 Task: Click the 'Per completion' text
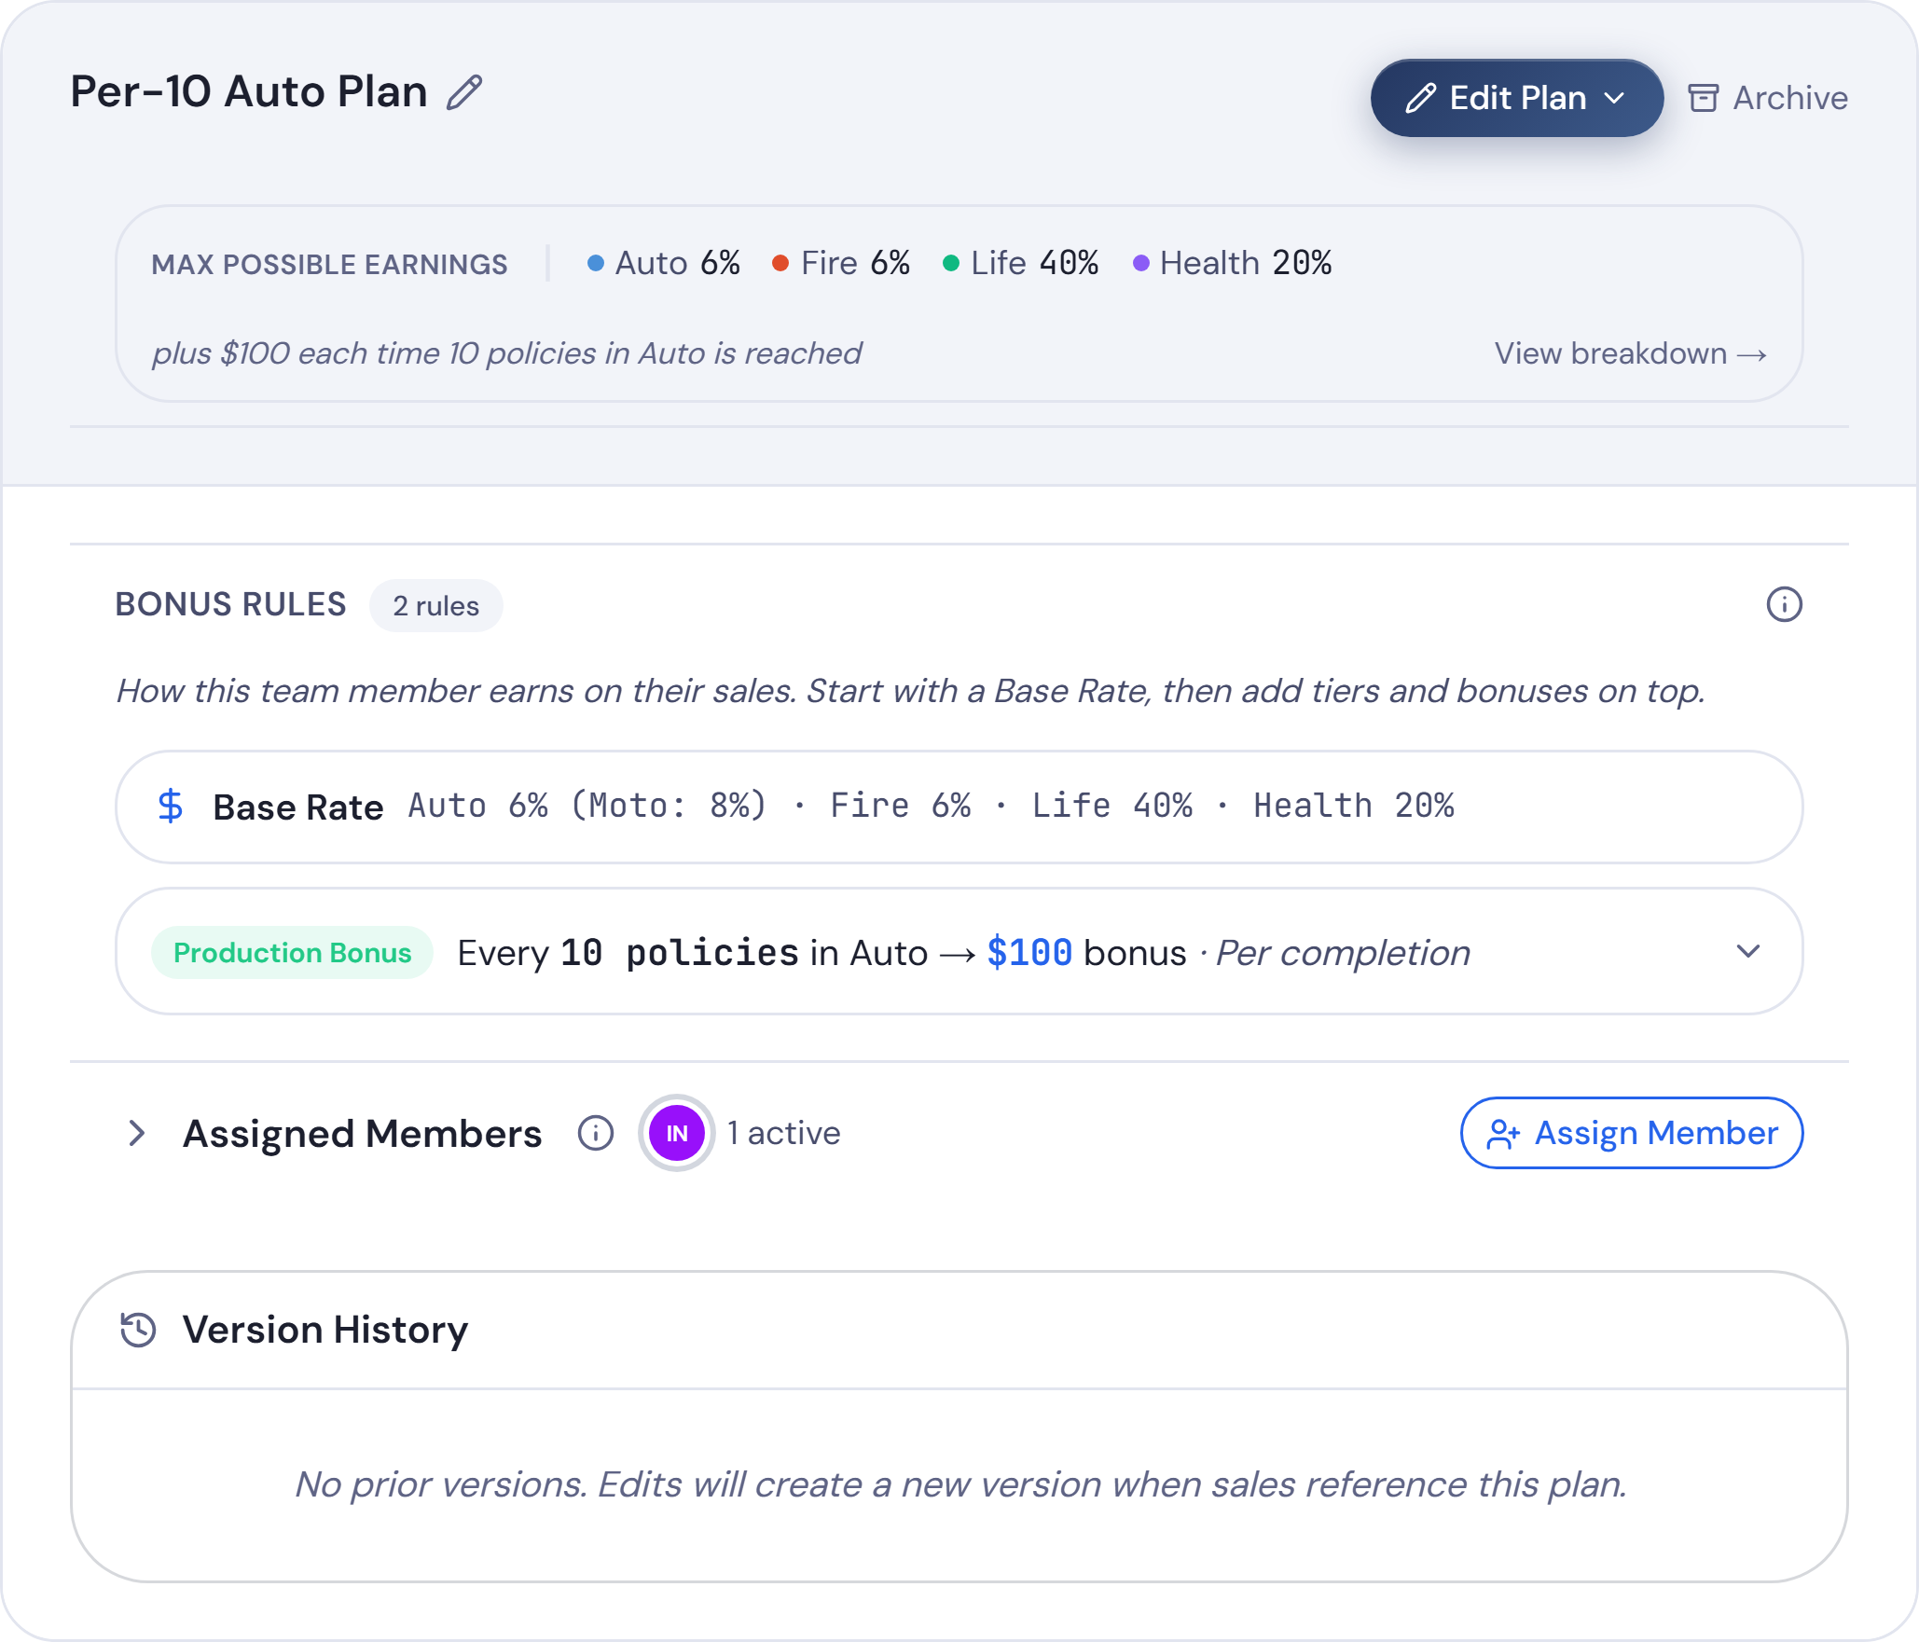(1343, 952)
